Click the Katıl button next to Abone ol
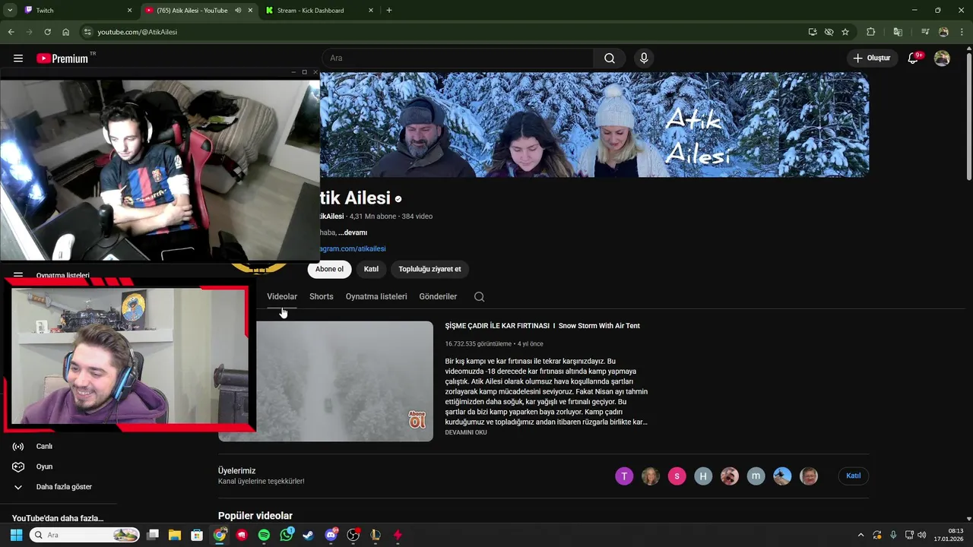This screenshot has height=547, width=973. click(x=371, y=269)
